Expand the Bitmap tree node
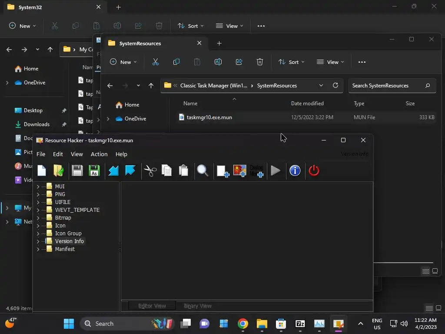 click(38, 218)
